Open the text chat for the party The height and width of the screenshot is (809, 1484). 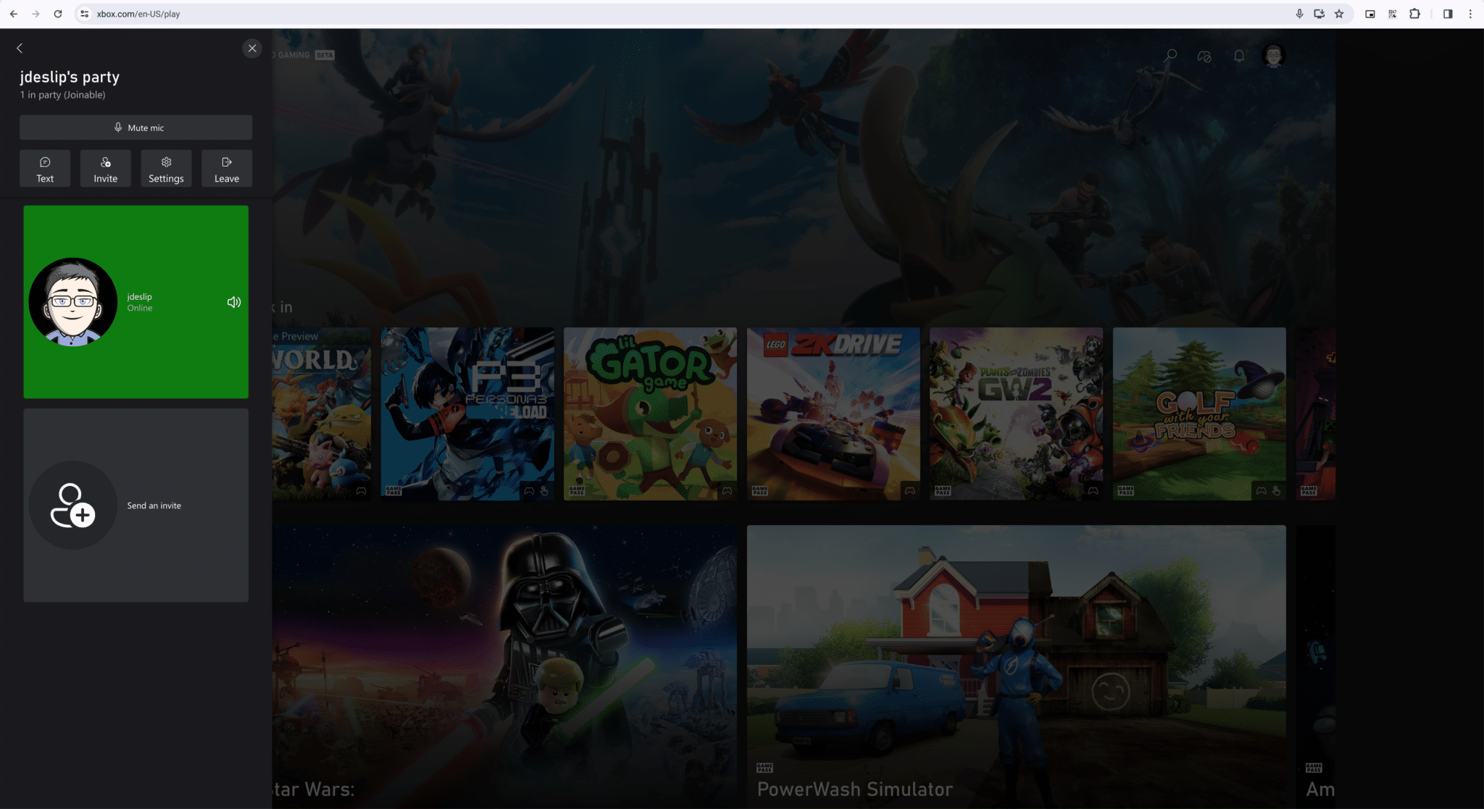pos(45,168)
